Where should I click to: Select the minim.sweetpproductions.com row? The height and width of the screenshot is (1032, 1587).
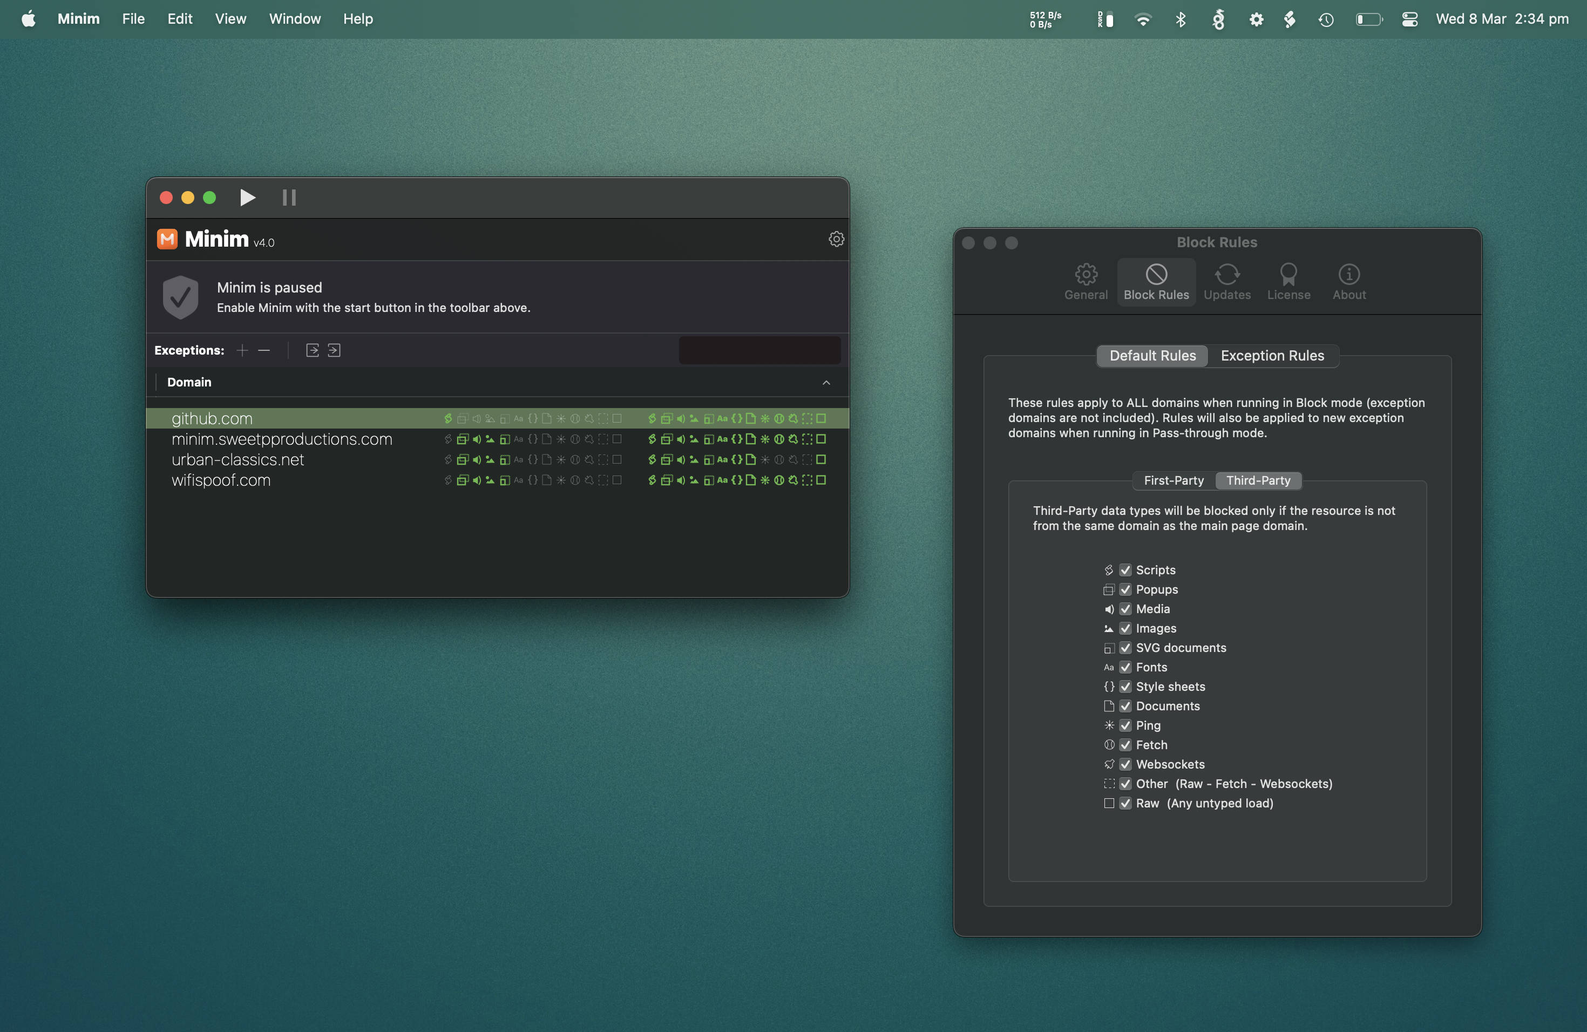pyautogui.click(x=498, y=439)
